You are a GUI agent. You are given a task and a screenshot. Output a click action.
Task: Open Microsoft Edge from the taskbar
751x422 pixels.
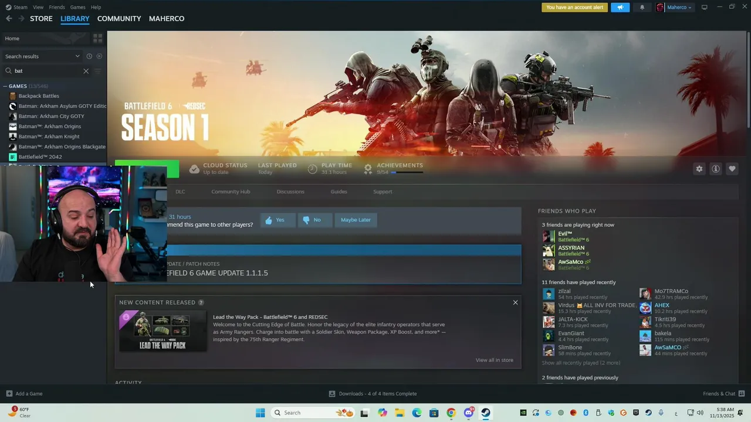(417, 413)
